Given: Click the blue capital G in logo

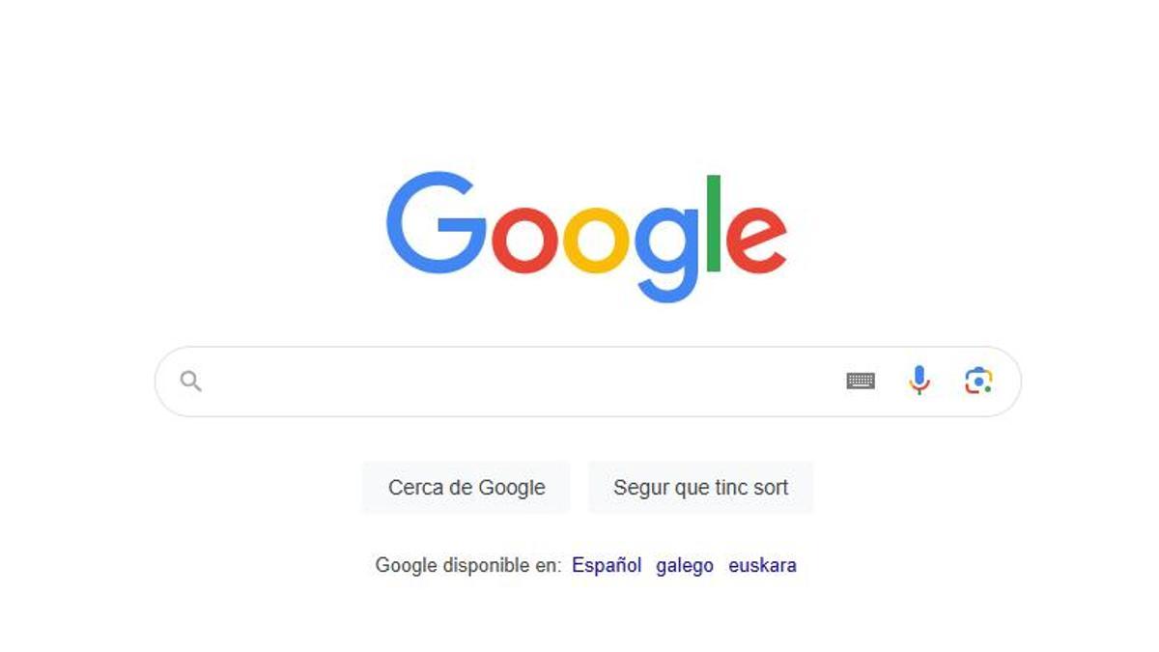Looking at the screenshot, I should [x=436, y=223].
